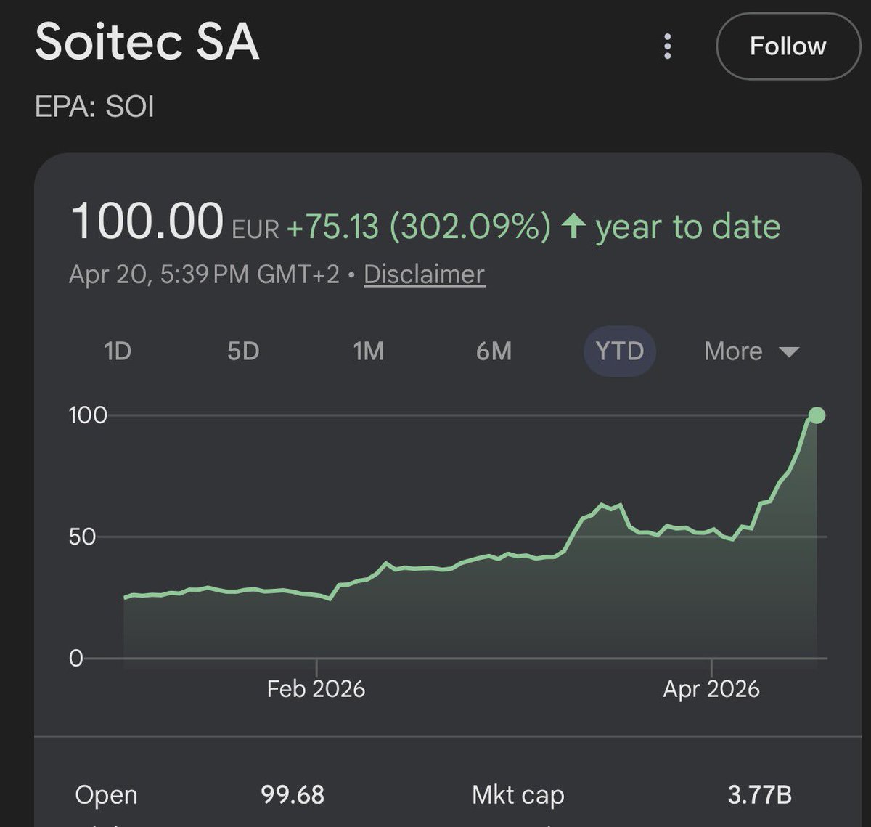
Task: Click the 50 y-axis label
Action: click(x=82, y=537)
